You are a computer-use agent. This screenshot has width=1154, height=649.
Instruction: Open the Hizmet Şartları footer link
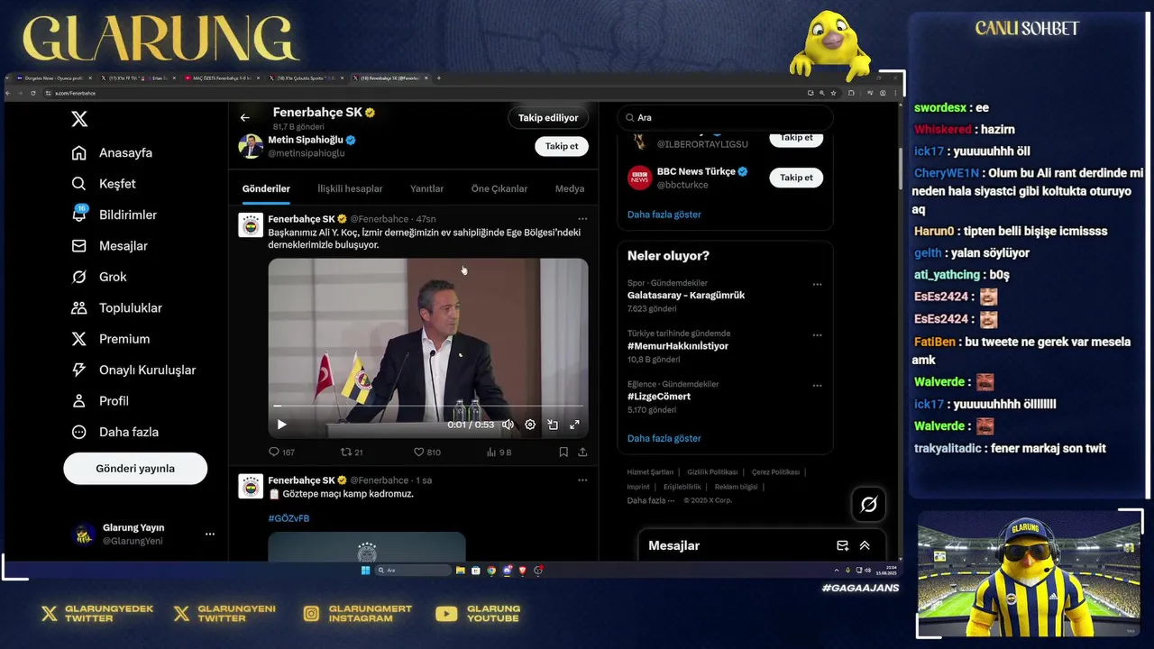click(x=650, y=472)
